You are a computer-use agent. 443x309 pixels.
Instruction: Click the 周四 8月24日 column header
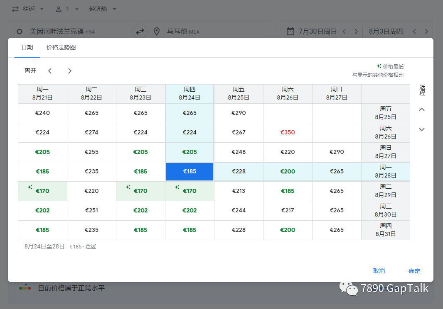click(190, 94)
